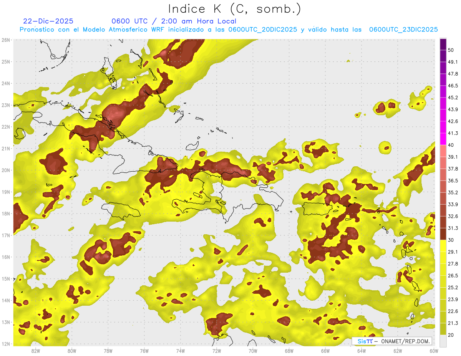Click the '19N' latitude label
Image resolution: width=461 pixels, height=356 pixels.
[x=6, y=192]
